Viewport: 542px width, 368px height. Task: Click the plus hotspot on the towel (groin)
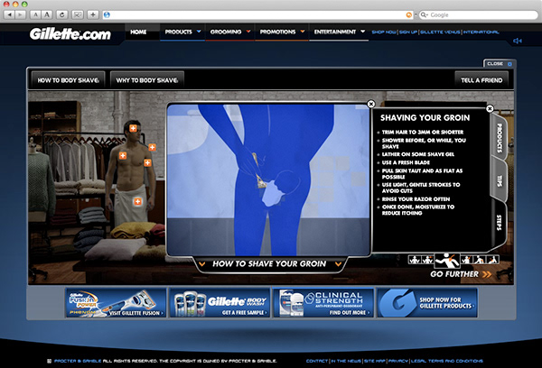(137, 201)
